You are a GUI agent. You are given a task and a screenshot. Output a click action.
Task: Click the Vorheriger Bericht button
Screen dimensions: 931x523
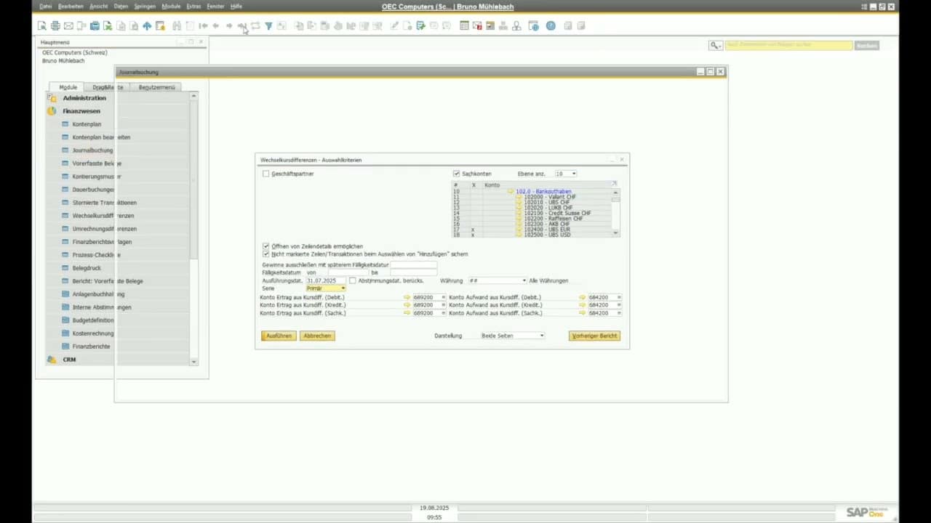(x=594, y=336)
